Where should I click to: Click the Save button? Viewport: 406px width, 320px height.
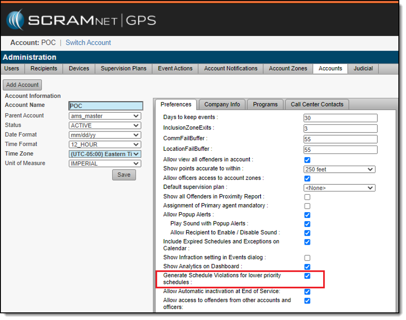(x=124, y=175)
